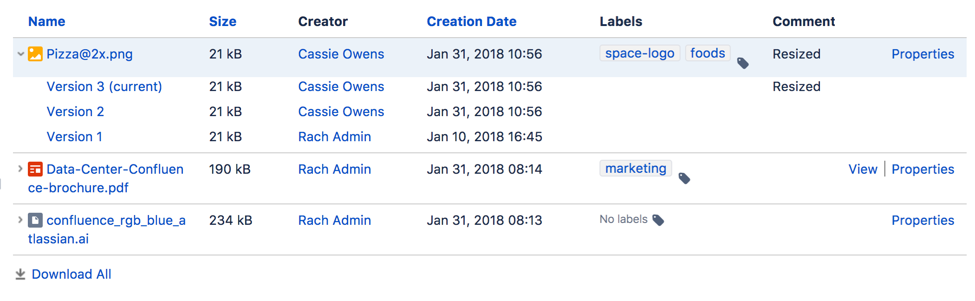Open Version 1 of Pizza@2x.png

pyautogui.click(x=74, y=137)
